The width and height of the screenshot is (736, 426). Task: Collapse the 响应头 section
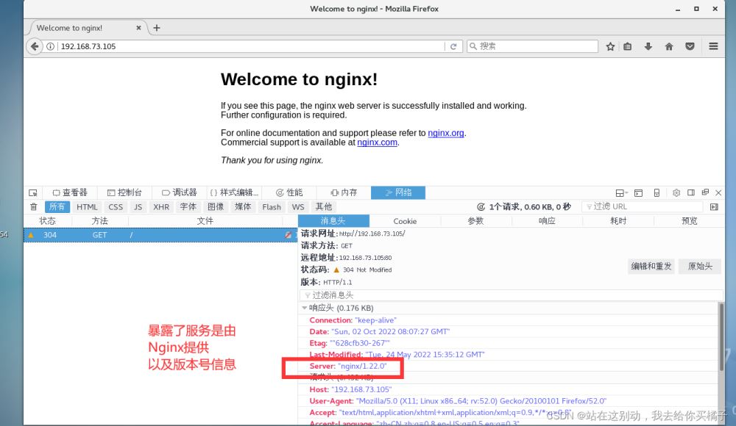[x=305, y=308]
